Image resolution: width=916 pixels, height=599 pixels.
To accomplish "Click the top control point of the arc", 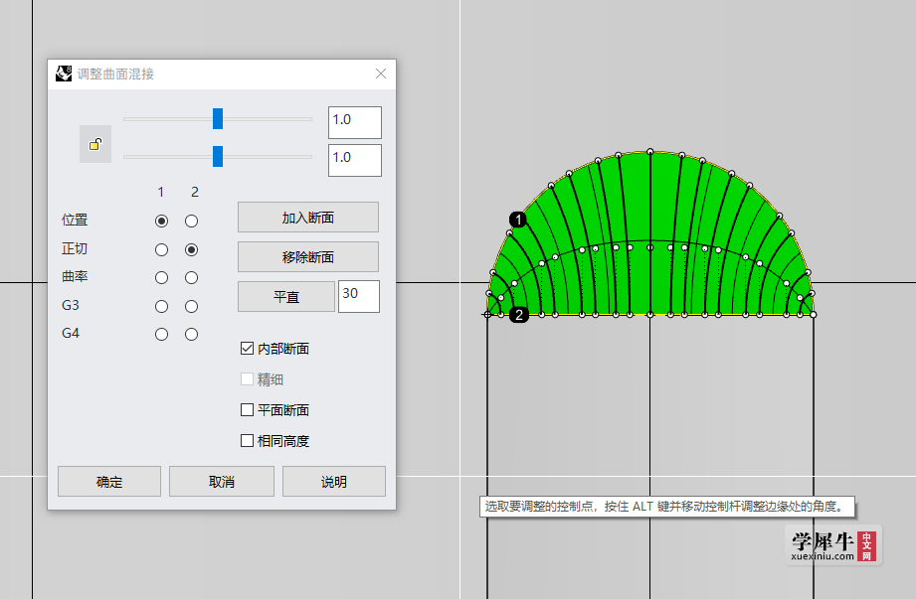I will tap(650, 152).
